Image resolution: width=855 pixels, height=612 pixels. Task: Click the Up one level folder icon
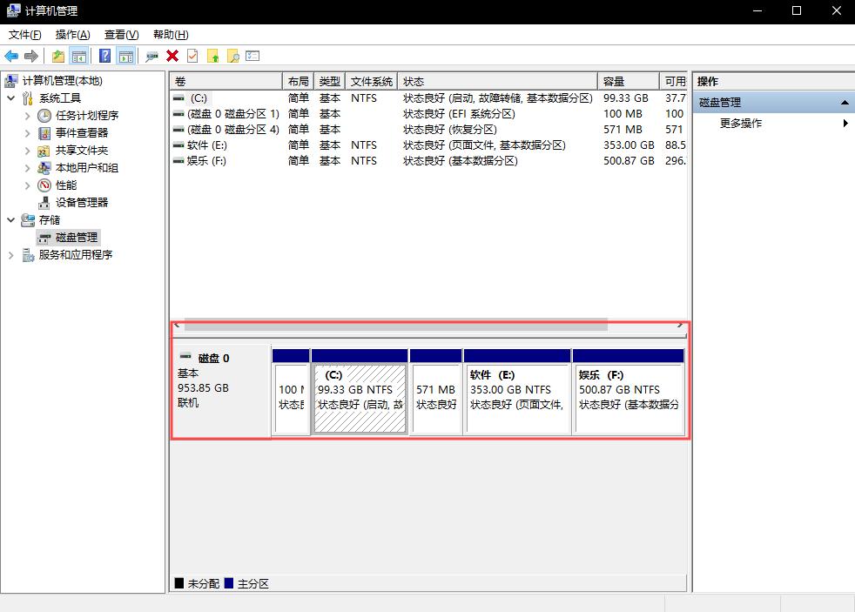[57, 56]
